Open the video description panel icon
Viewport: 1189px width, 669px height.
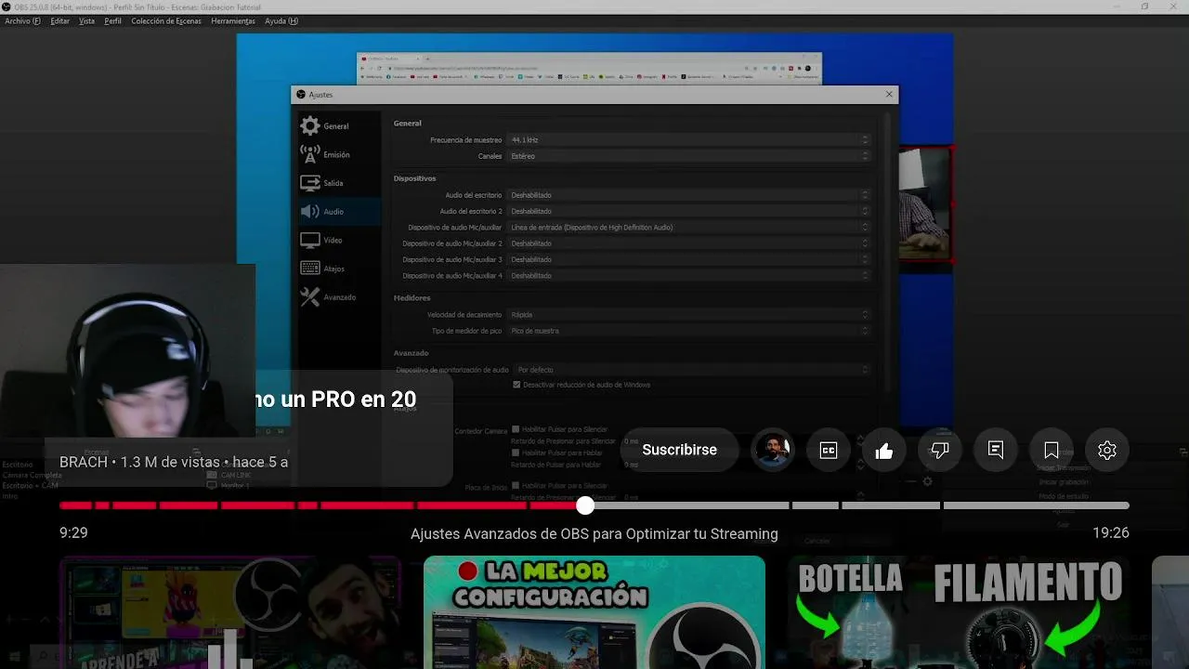click(996, 450)
